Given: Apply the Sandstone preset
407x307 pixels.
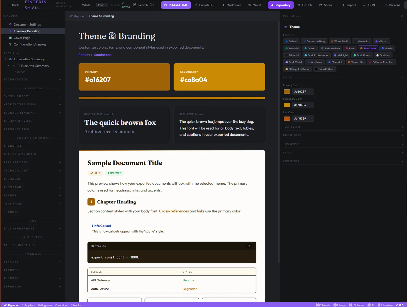Looking at the screenshot, I should tap(368, 48).
